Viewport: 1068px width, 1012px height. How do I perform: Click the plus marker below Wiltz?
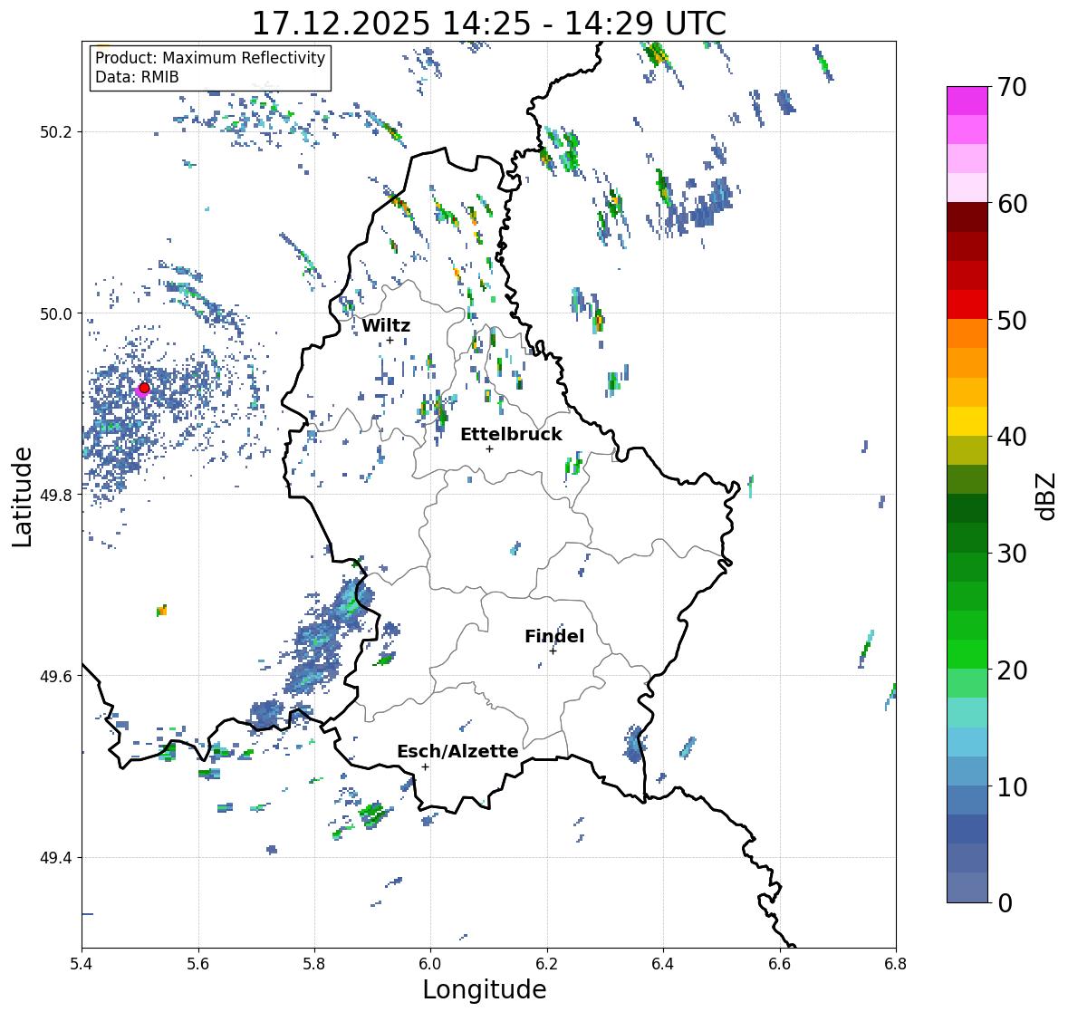[390, 341]
